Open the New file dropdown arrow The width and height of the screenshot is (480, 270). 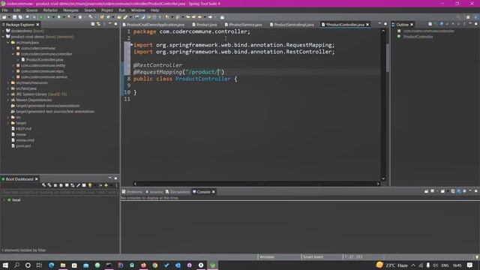(x=8, y=17)
